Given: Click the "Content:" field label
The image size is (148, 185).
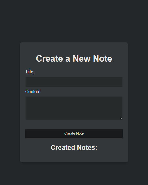Looking at the screenshot, I should coord(33,91).
